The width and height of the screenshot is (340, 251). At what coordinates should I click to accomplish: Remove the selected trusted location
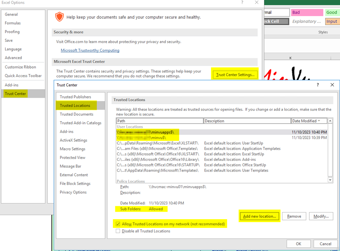294,216
